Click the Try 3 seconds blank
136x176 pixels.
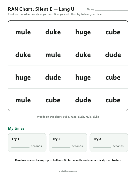[x=102, y=147]
